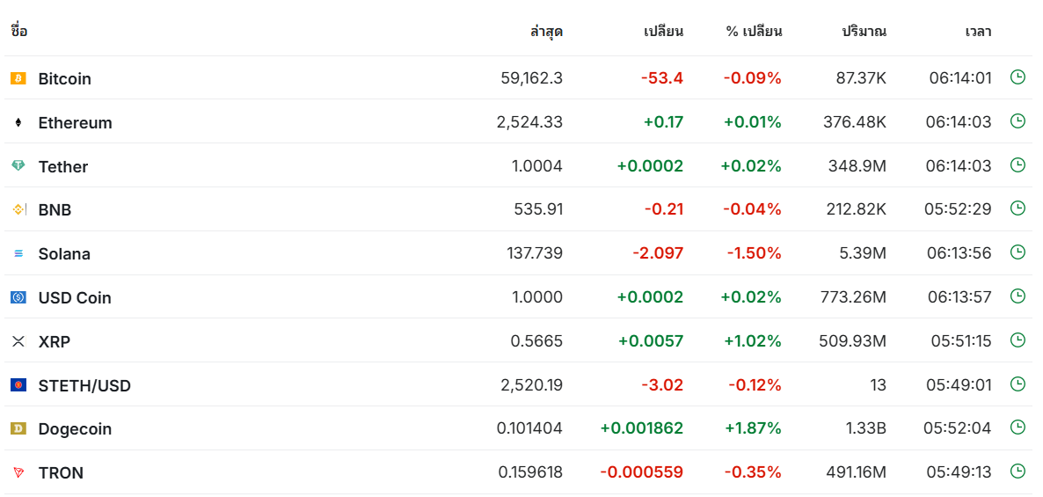Click the Ethereum diamond icon
The image size is (1043, 497).
(x=18, y=122)
